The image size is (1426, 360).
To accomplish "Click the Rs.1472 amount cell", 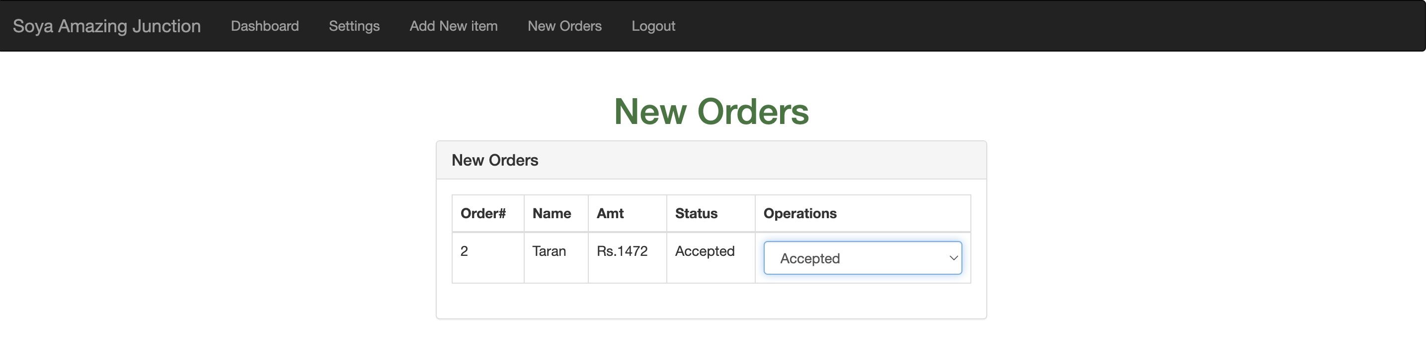I will tap(622, 251).
